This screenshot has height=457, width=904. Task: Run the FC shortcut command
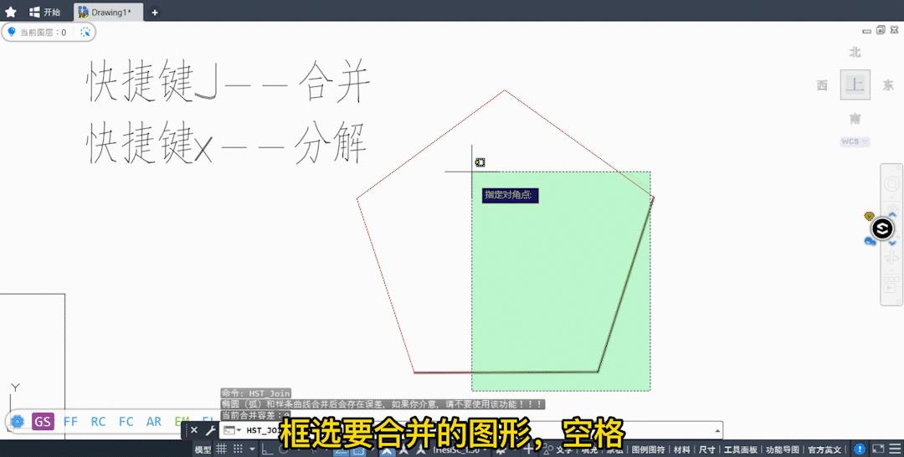tap(126, 421)
